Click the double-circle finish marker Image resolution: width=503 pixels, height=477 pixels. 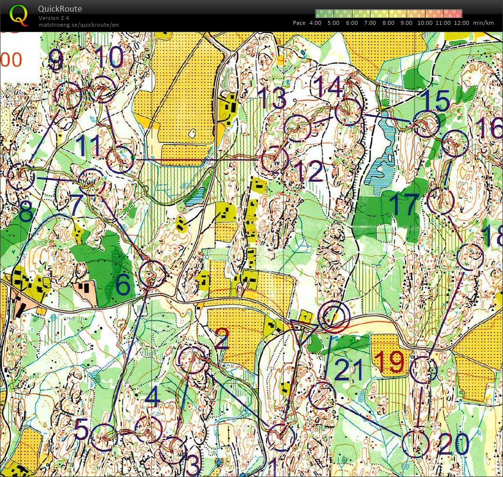pyautogui.click(x=334, y=317)
